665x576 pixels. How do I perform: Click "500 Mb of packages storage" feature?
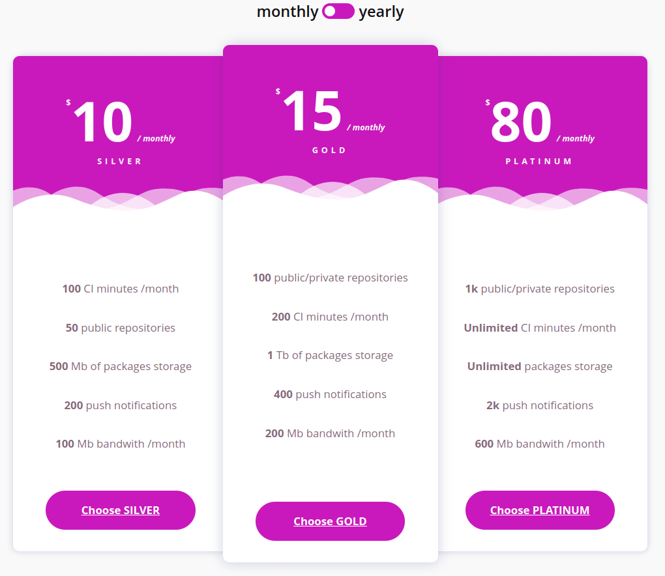(x=121, y=366)
